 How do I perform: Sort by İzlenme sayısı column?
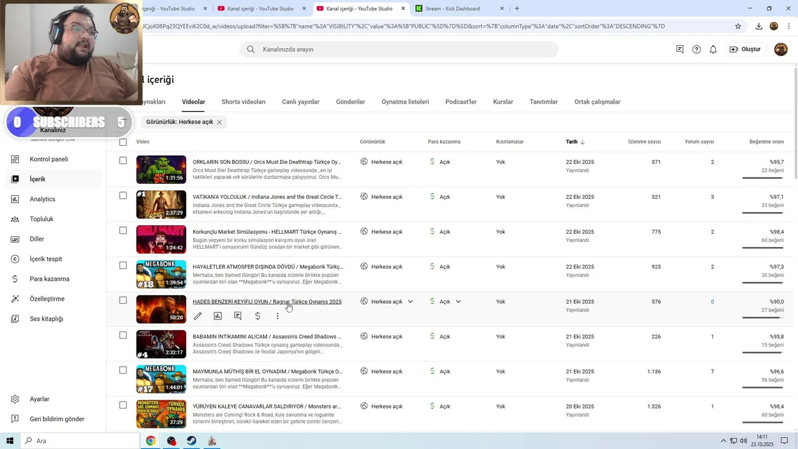click(x=644, y=142)
